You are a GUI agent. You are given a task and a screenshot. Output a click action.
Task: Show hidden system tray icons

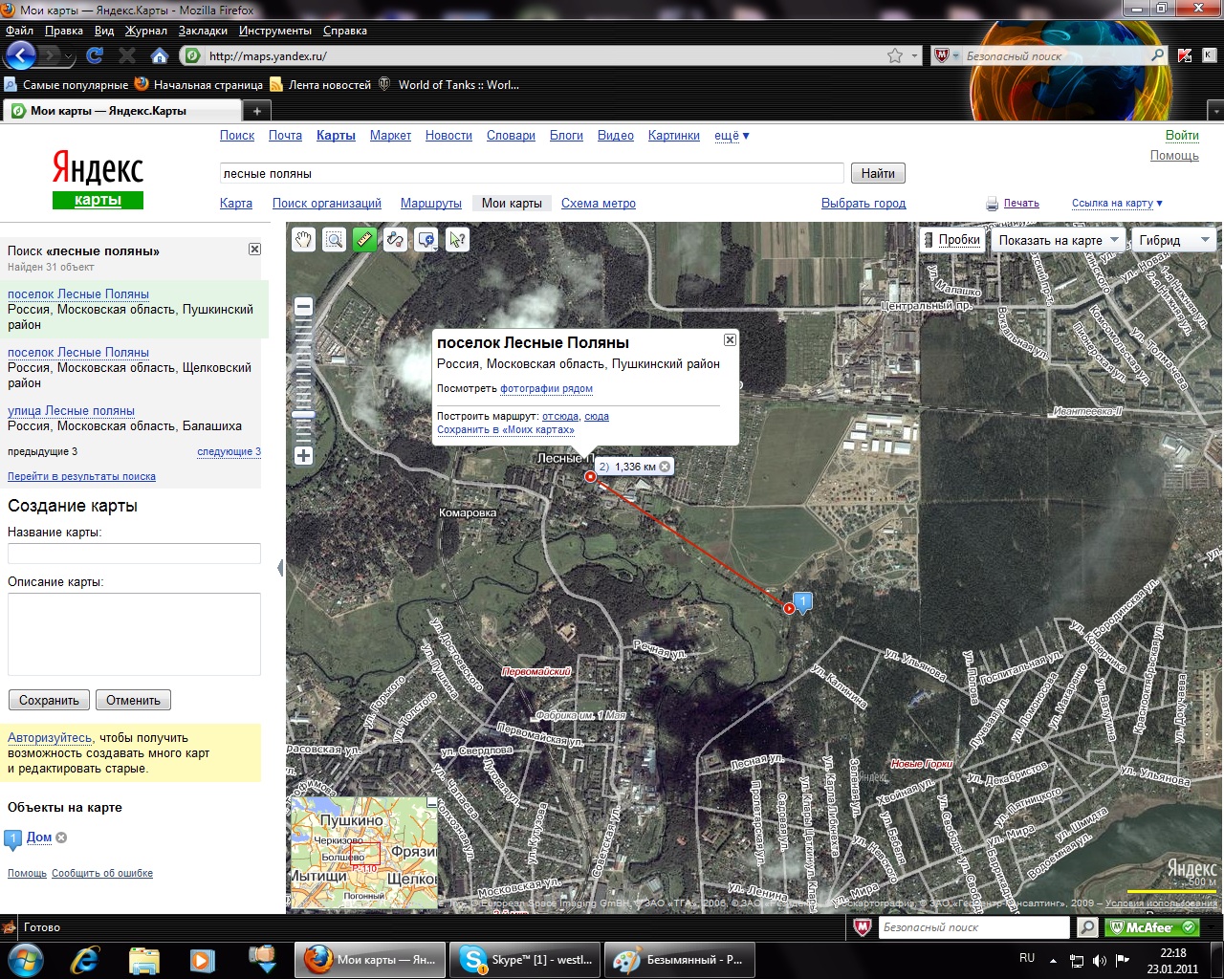click(1053, 960)
